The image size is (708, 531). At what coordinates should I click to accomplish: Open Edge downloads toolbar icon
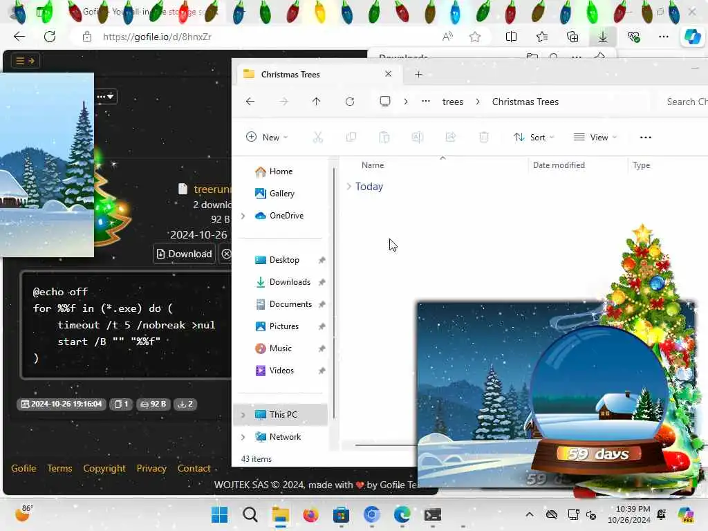[x=603, y=37]
